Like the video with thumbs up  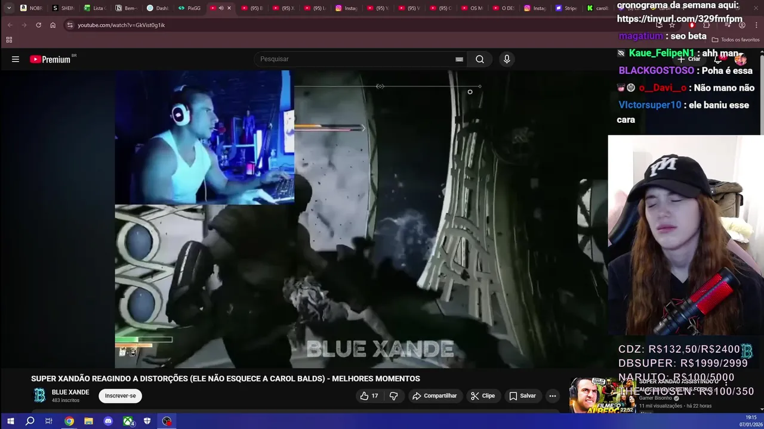coord(369,396)
